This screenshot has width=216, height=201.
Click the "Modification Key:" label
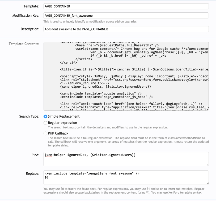point(26,16)
